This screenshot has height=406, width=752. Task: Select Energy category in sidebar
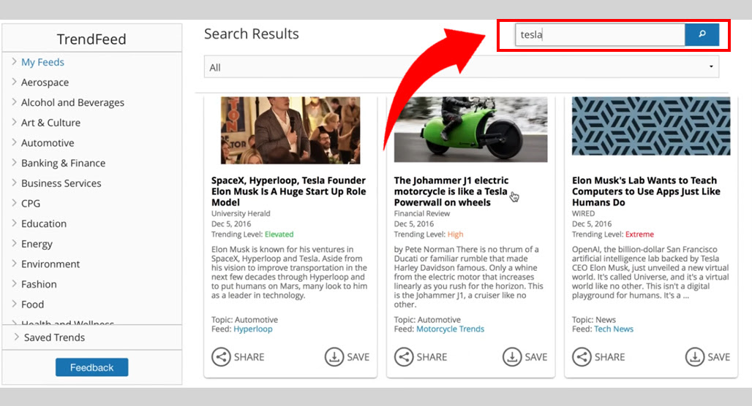[x=37, y=244]
